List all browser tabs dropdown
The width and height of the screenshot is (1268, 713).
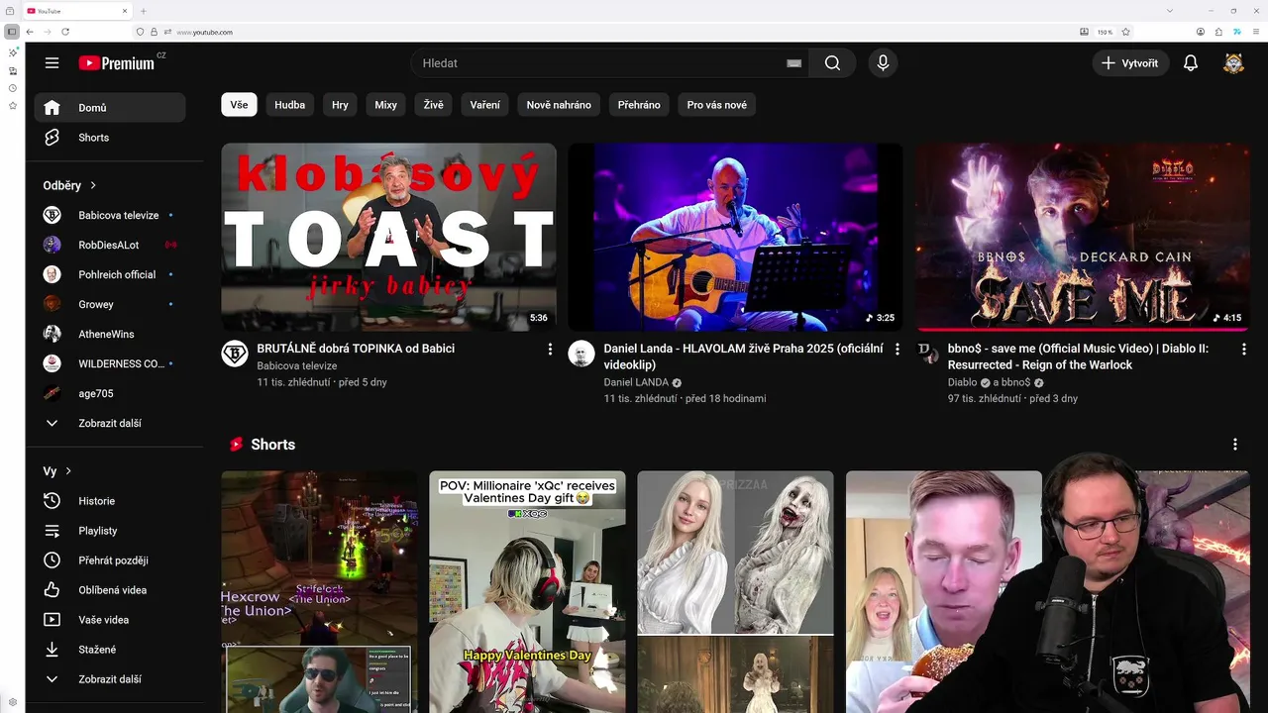tap(1170, 11)
